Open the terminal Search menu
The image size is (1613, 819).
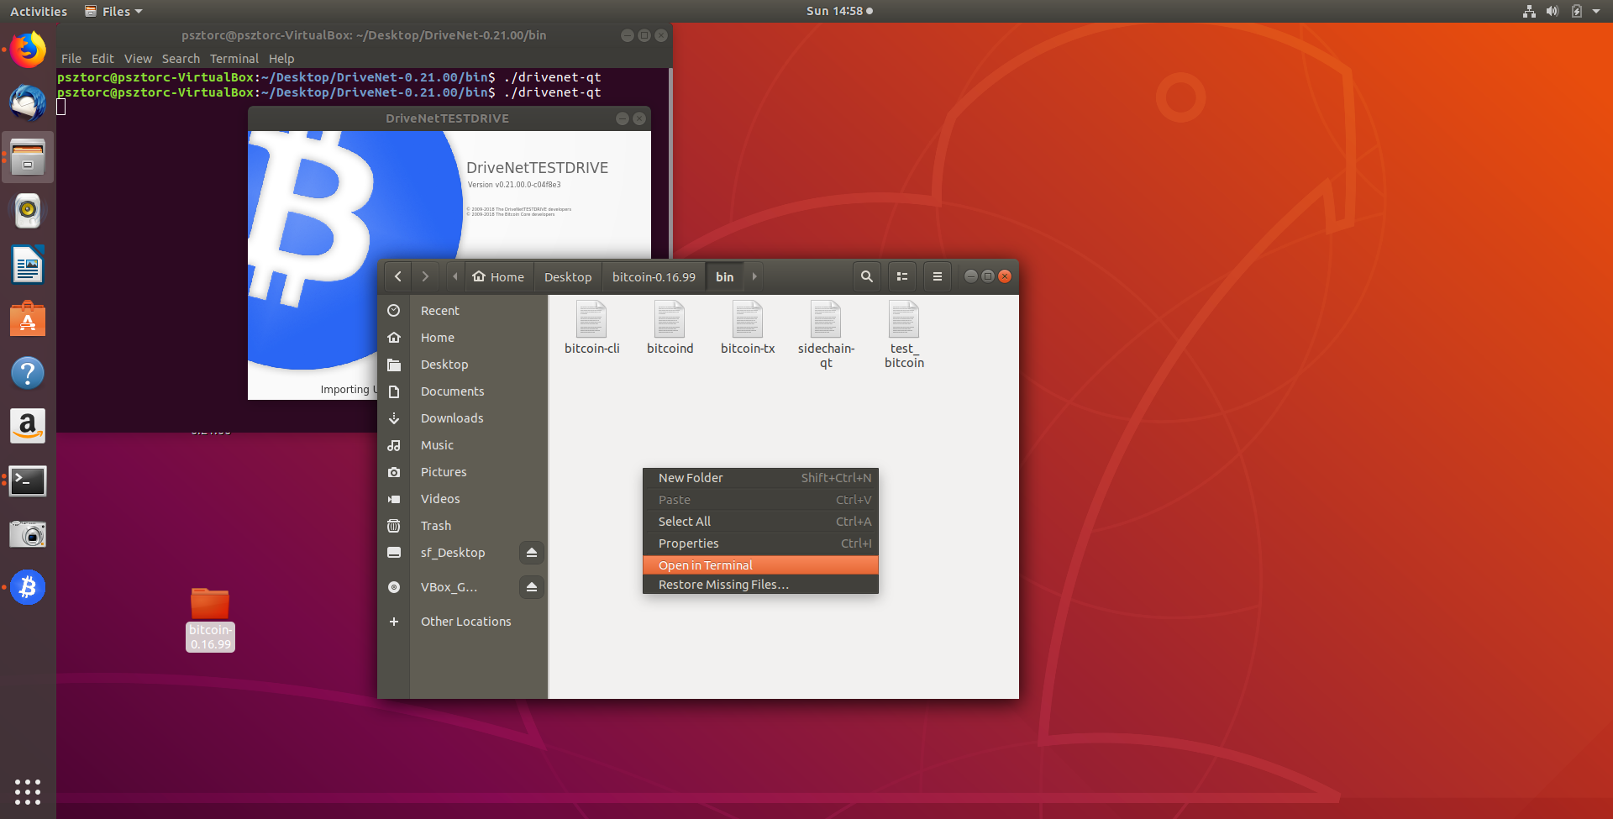(181, 59)
